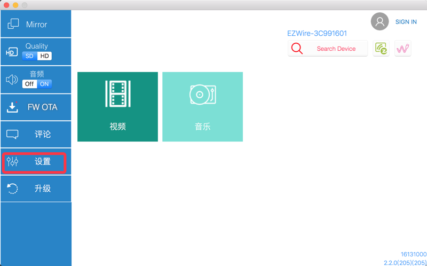Click the pink EZWire cable icon

pos(403,49)
